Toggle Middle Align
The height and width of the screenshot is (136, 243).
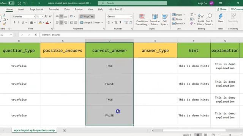(62, 16)
